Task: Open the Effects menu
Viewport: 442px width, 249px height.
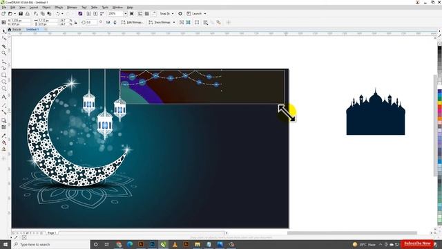Action: [x=59, y=8]
